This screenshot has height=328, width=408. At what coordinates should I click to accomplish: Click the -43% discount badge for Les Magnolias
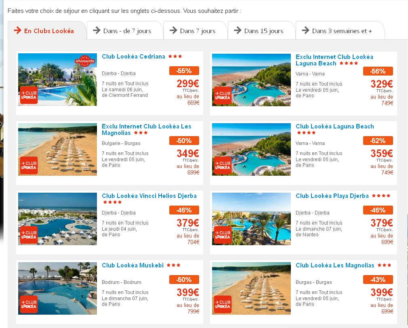point(378,280)
